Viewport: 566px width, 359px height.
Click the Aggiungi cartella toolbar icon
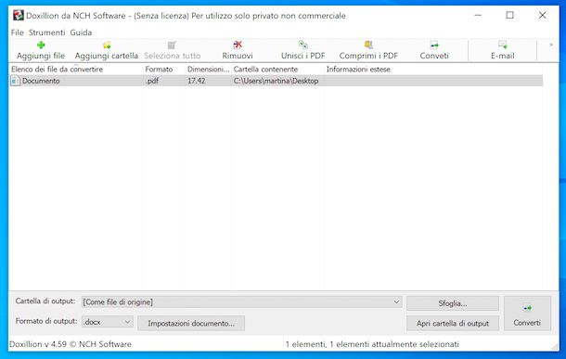click(x=107, y=45)
